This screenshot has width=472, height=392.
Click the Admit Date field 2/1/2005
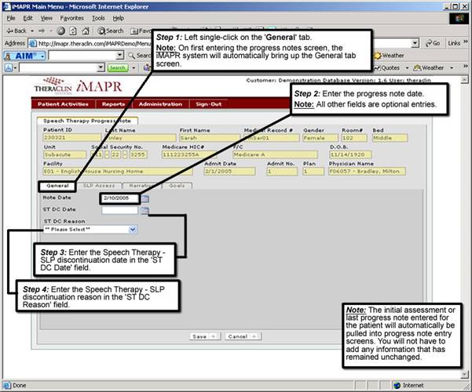point(229,172)
